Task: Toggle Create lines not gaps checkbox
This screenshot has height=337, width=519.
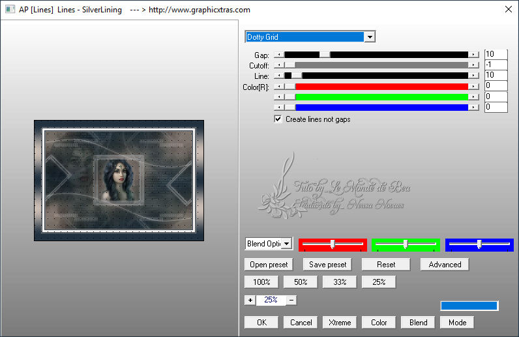Action: [x=278, y=119]
